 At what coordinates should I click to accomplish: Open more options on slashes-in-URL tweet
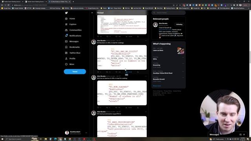(146, 76)
